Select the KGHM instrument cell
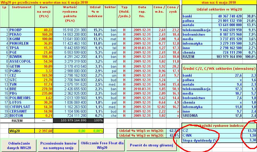 coord(22,39)
